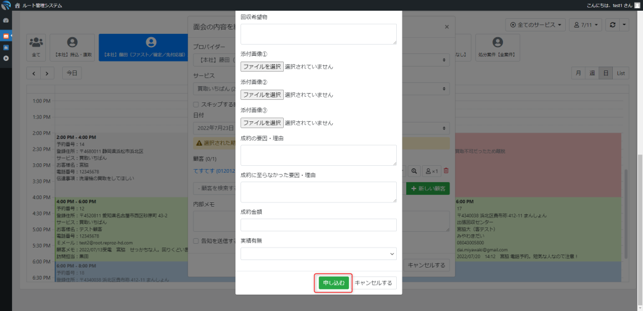The width and height of the screenshot is (643, 311).
Task: Click the 成約金額 input field
Action: point(318,225)
